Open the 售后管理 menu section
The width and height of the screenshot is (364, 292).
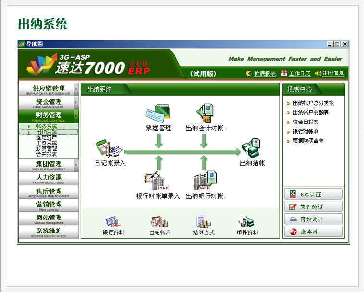(x=49, y=192)
